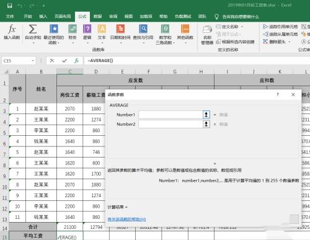Expand the AutoSum dropdown arrow

tap(33, 43)
